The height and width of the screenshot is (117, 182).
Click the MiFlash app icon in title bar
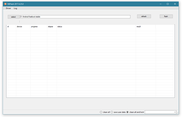pyautogui.click(x=5, y=4)
